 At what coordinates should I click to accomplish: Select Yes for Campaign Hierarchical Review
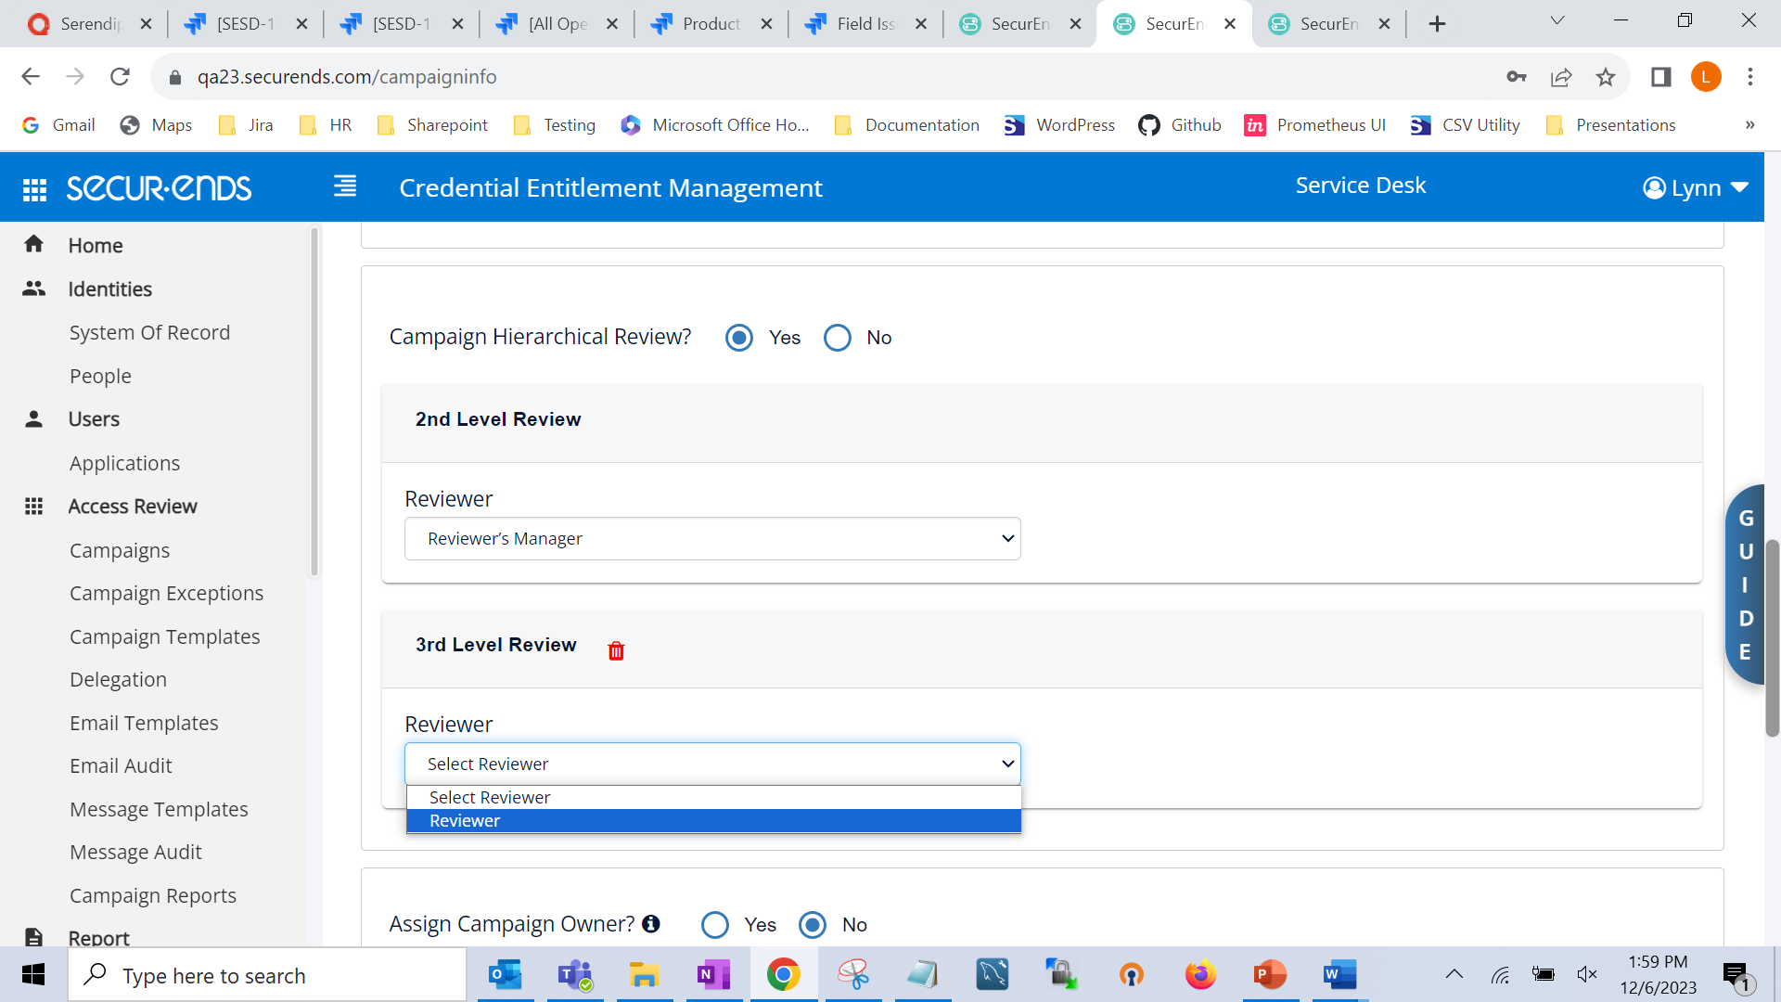738,337
